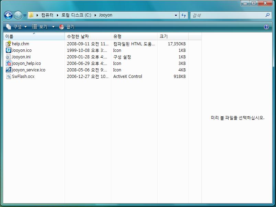Click the 4KB size cell

[x=182, y=70]
